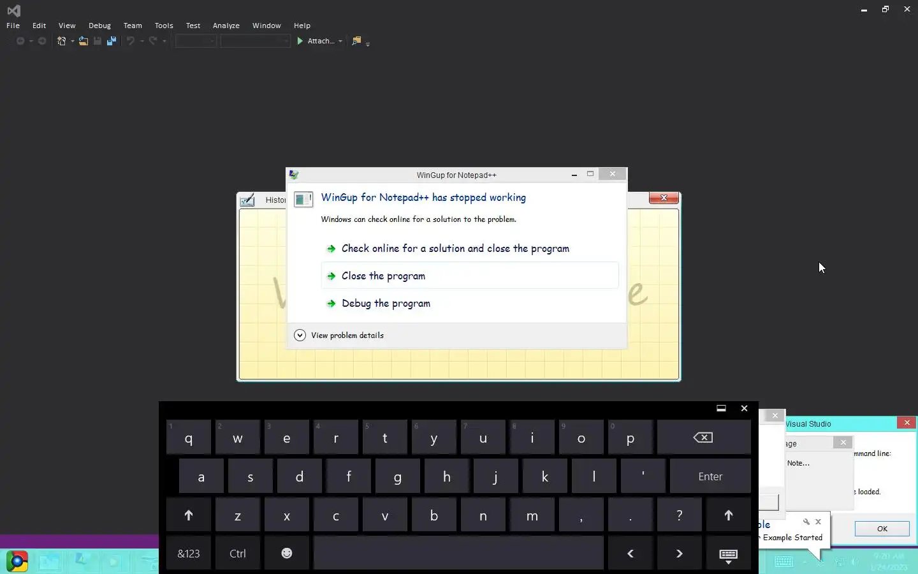Click the Undo toolbar icon
918x574 pixels.
(131, 41)
